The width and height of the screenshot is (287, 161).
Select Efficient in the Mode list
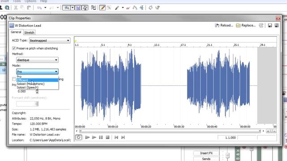tap(37, 80)
